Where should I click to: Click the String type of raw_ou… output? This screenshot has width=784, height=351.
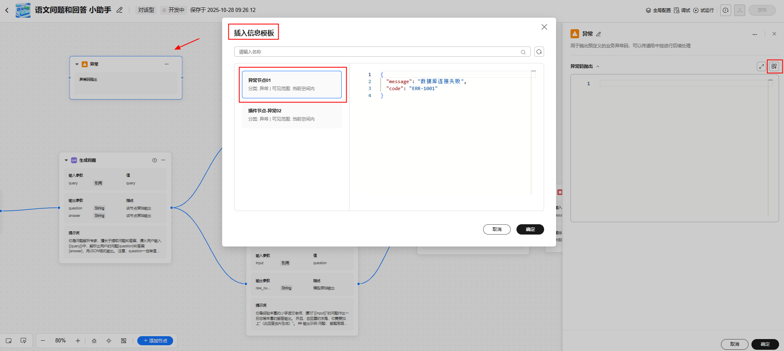tap(286, 288)
